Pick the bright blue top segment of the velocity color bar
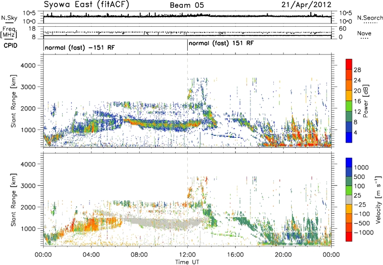 coord(349,163)
